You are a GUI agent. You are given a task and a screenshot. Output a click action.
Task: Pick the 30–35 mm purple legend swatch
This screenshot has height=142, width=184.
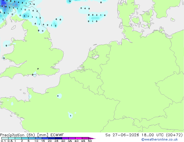65,138
